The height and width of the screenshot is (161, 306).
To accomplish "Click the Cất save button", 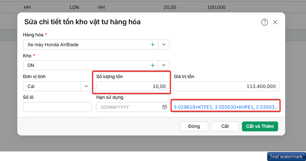I will click(225, 126).
